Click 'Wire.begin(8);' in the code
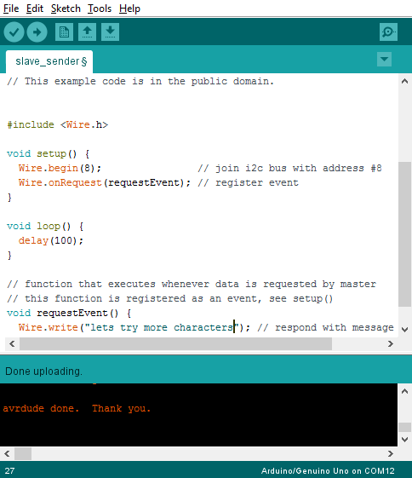 pos(60,168)
